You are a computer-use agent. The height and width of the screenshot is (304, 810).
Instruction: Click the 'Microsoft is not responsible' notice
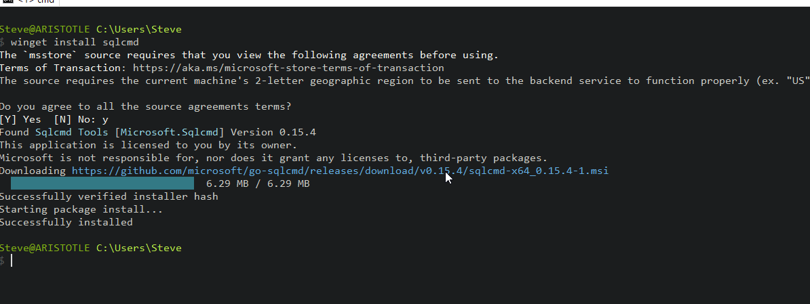coord(273,158)
